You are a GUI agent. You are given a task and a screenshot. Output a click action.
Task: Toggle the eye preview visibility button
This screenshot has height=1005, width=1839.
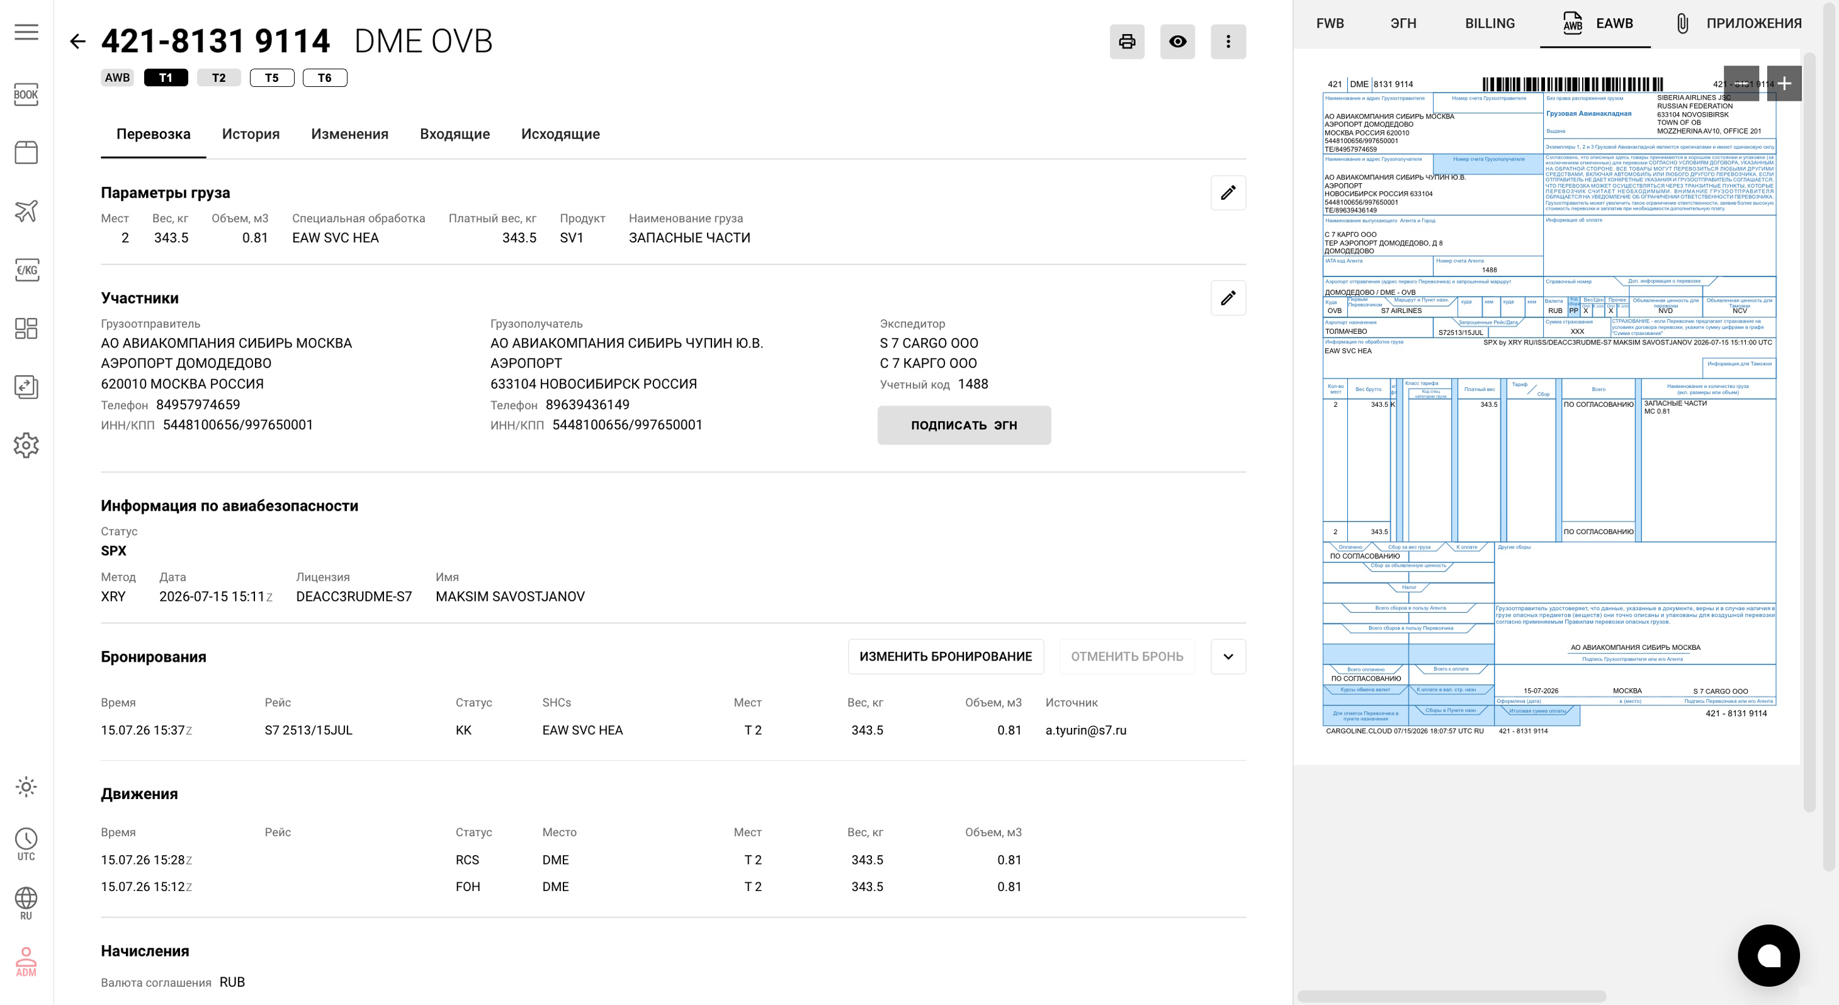click(x=1178, y=42)
